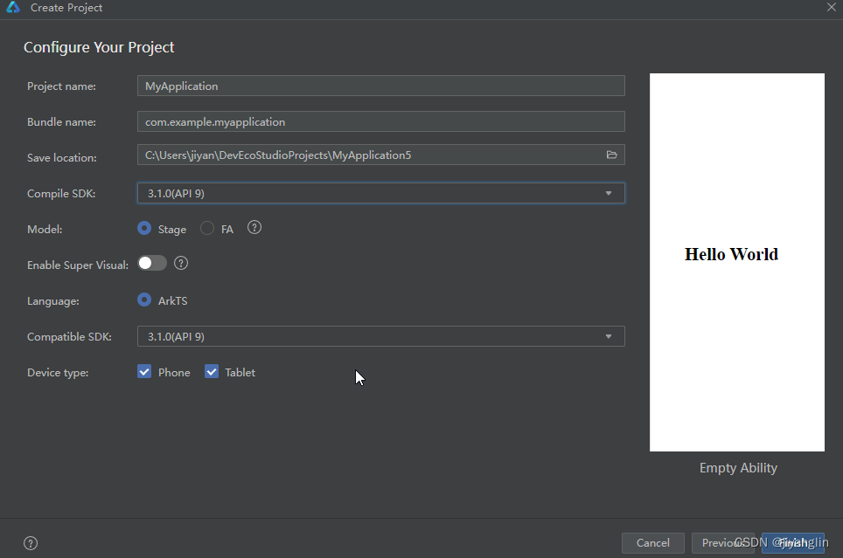Click the Empty Ability label

click(x=738, y=468)
